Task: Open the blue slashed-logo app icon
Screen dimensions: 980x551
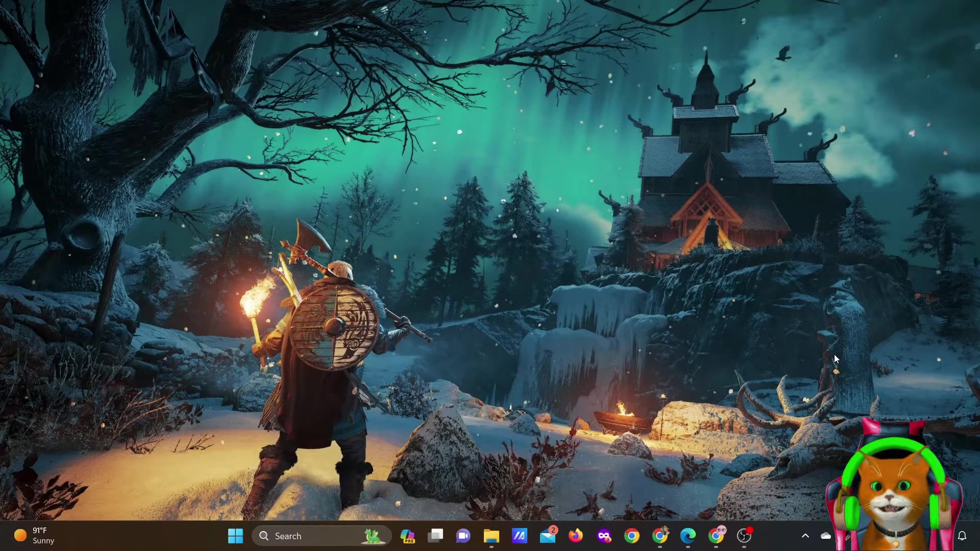Action: [520, 536]
